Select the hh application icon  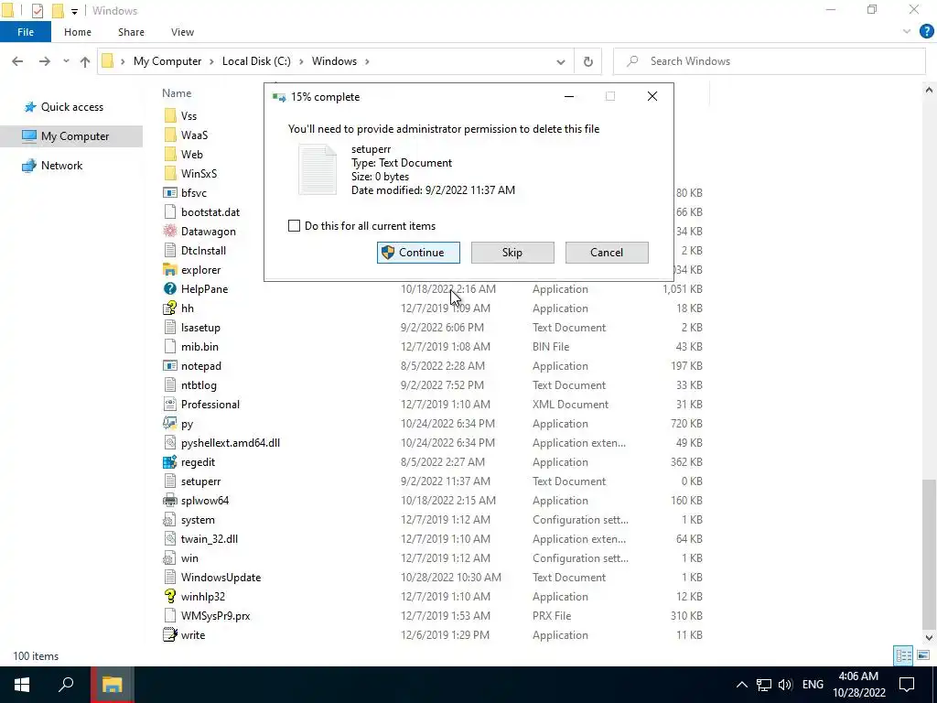(170, 308)
